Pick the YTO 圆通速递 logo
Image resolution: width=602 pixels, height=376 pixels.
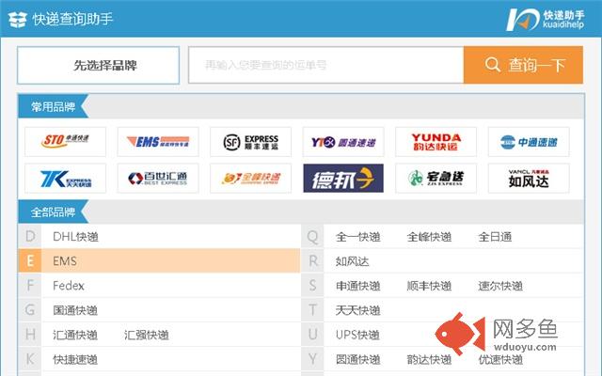pyautogui.click(x=343, y=142)
